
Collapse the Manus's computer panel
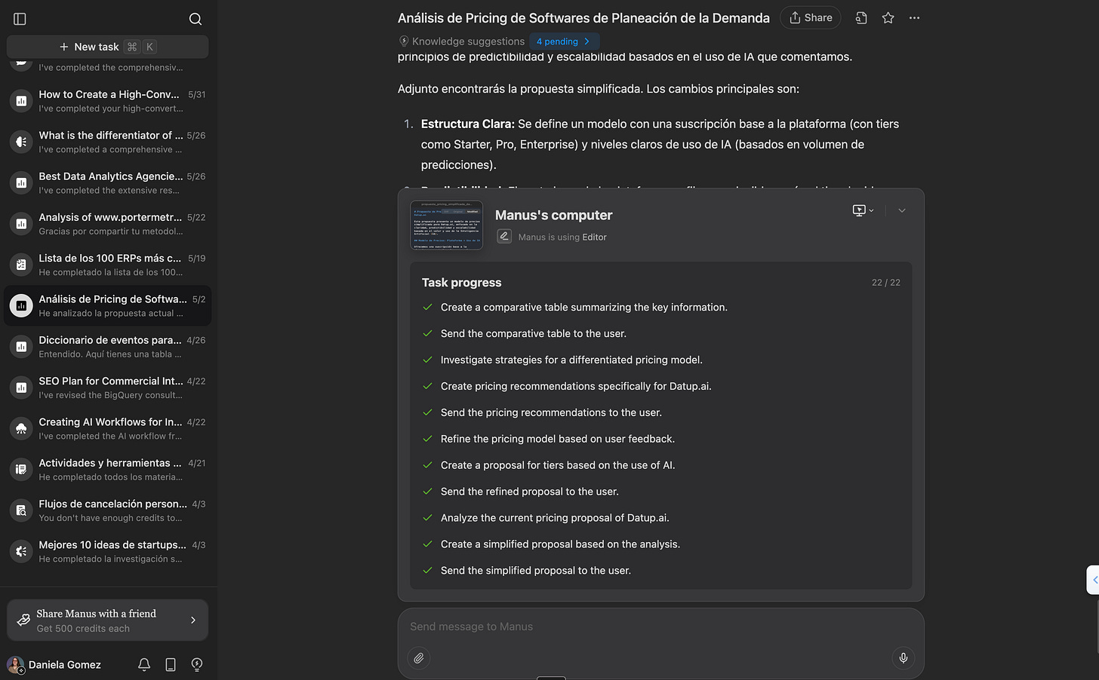tap(902, 210)
